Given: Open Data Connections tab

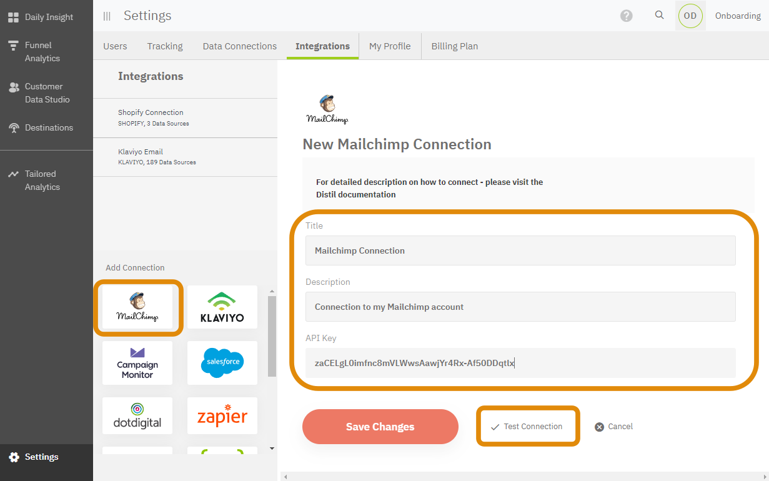Looking at the screenshot, I should 240,46.
